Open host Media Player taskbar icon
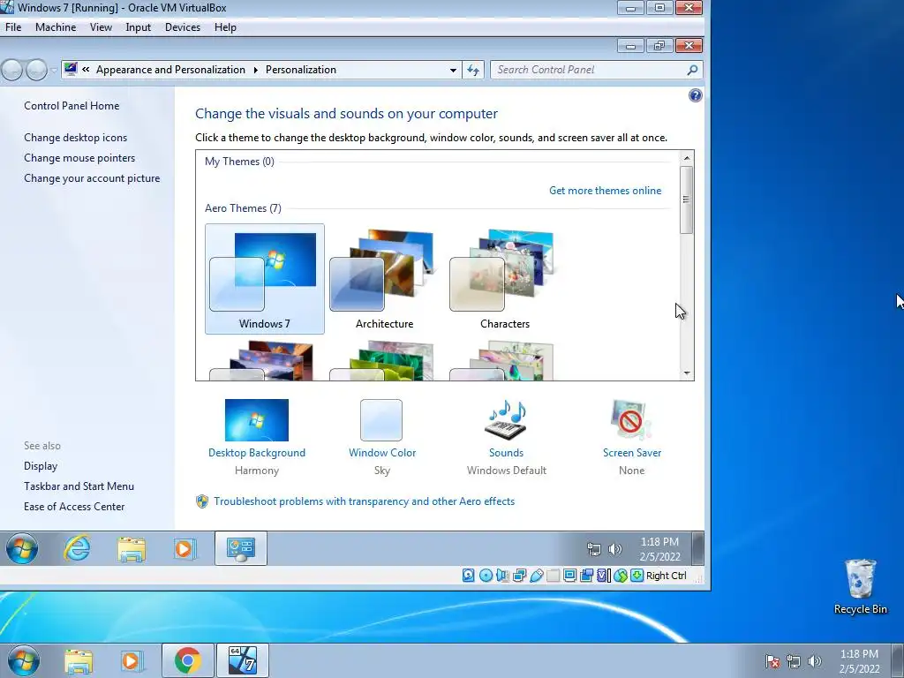Screen dimensions: 904x678 132,661
